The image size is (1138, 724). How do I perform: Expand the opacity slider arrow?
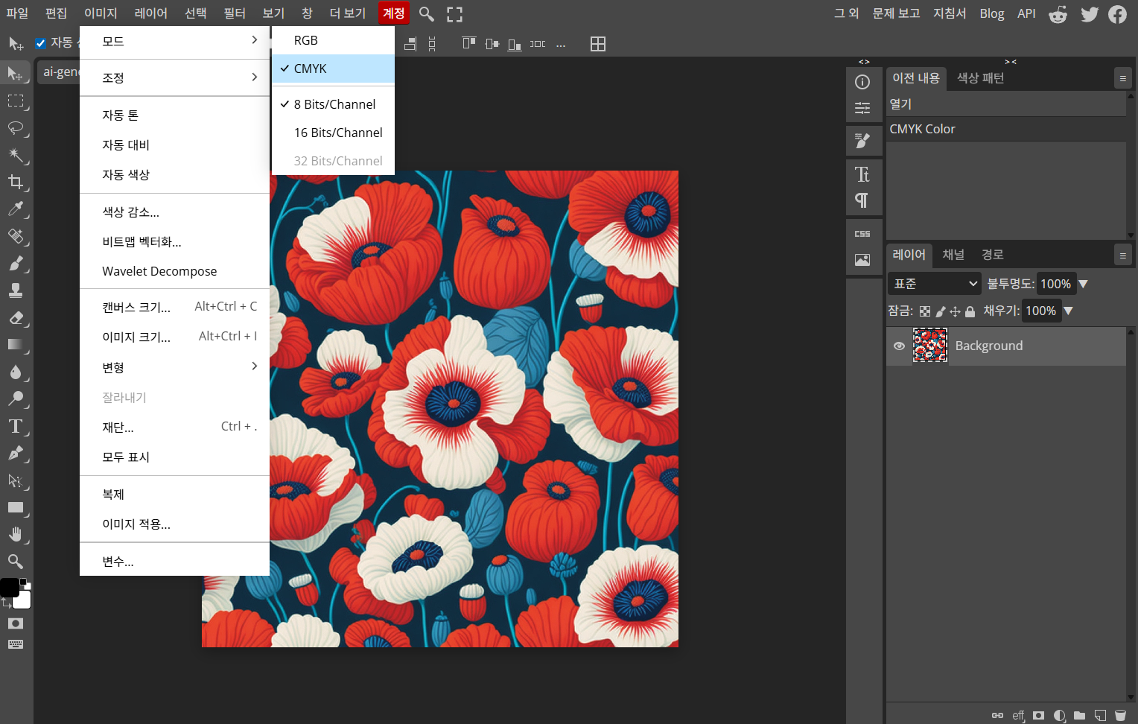pyautogui.click(x=1084, y=284)
